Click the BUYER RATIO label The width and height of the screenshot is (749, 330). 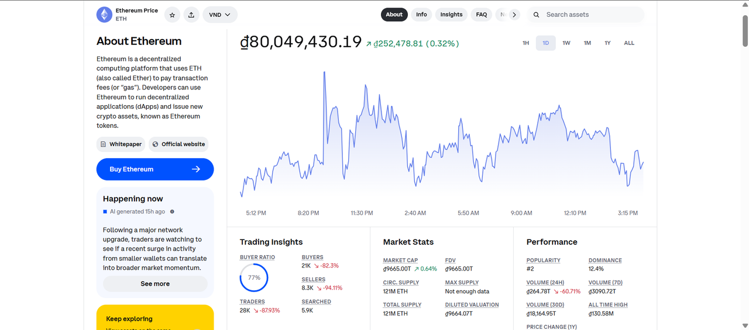tap(257, 258)
